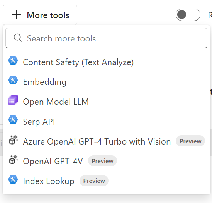Click the Embedding tool wrench icon
This screenshot has height=203, width=212.
[13, 80]
